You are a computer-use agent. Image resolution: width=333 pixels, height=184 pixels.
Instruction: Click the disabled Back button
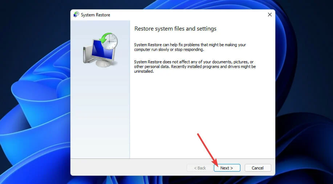point(200,168)
